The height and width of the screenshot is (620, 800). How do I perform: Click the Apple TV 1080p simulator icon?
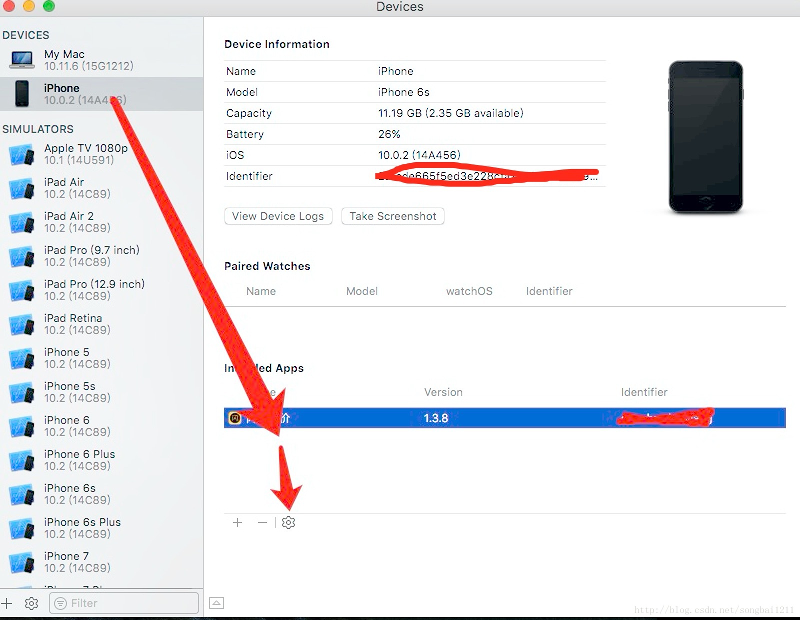click(x=22, y=154)
